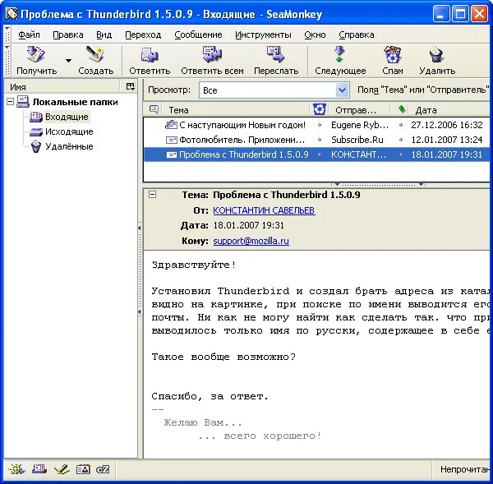493x484 pixels.
Task: Open message С наступающим Новым годом!
Action: pyautogui.click(x=242, y=125)
